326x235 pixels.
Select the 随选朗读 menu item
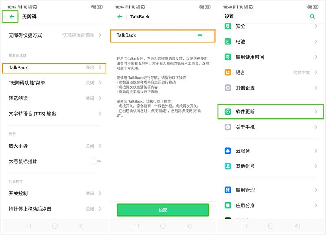(x=54, y=98)
